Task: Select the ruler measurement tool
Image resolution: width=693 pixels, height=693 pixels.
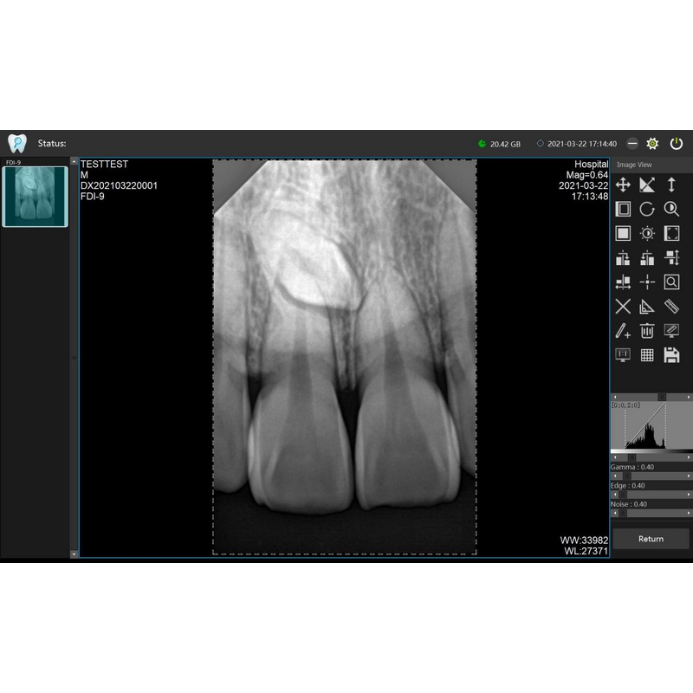Action: coord(672,306)
